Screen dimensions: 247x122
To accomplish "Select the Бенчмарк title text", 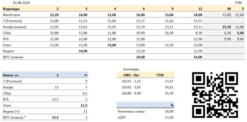I will [131, 69].
